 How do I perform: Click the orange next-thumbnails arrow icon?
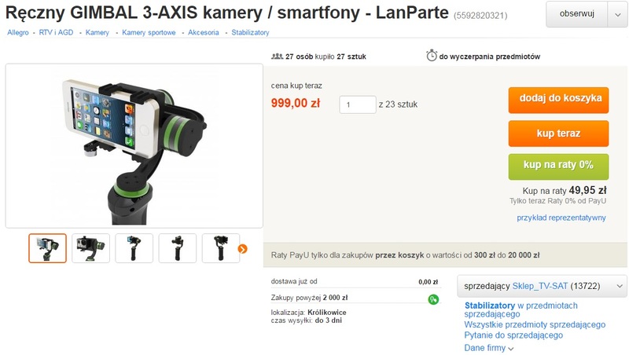242,249
